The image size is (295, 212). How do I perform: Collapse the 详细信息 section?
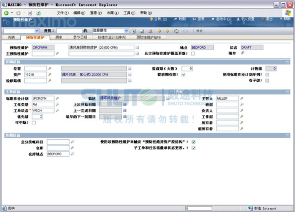pos(287,62)
